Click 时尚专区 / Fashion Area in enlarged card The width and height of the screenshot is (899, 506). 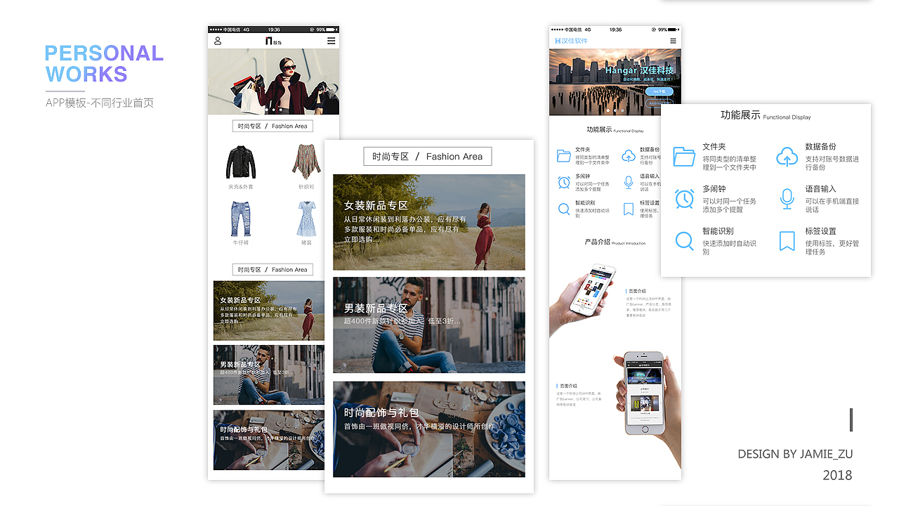click(x=428, y=157)
